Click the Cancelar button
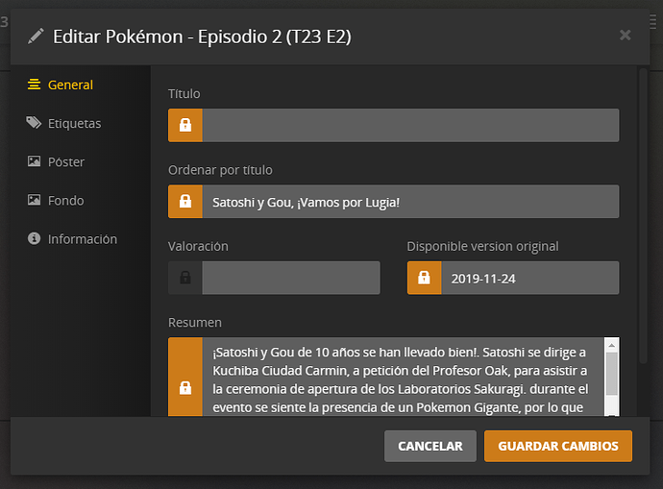Image resolution: width=663 pixels, height=489 pixels. pos(430,446)
